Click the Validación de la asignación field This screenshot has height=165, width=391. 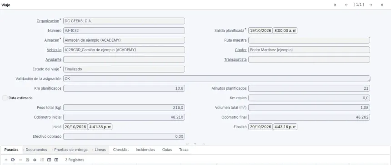217,78
